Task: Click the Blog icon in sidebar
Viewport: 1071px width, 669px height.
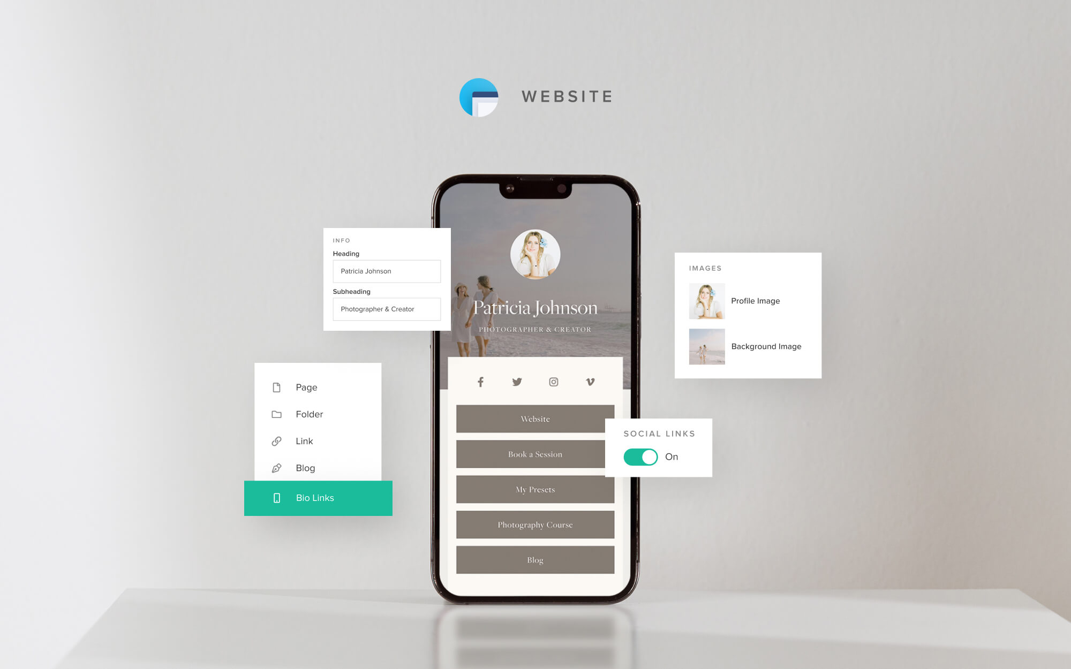Action: point(277,468)
